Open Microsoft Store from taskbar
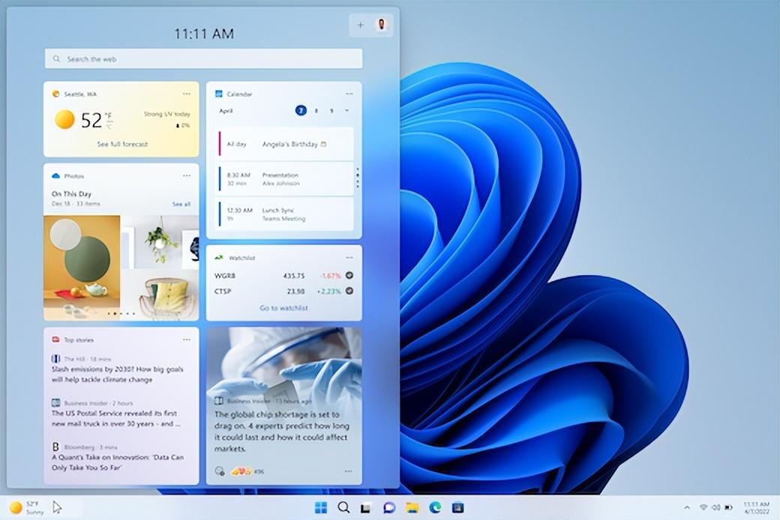The image size is (780, 520). 457,507
